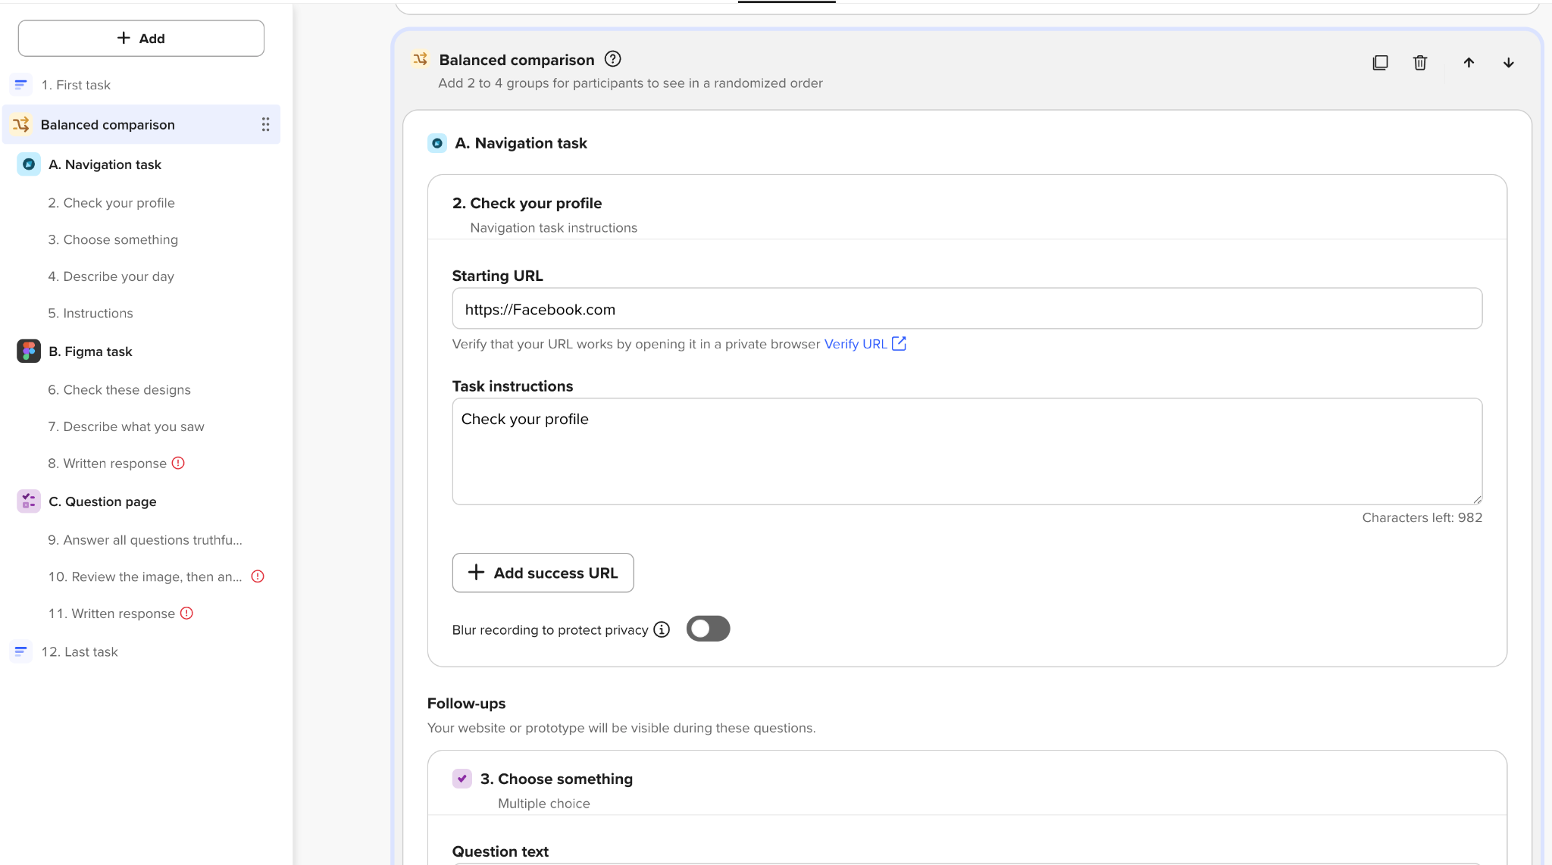Viewport: 1552px width, 865px height.
Task: Click the drag handle on Balanced comparison
Action: coord(265,124)
